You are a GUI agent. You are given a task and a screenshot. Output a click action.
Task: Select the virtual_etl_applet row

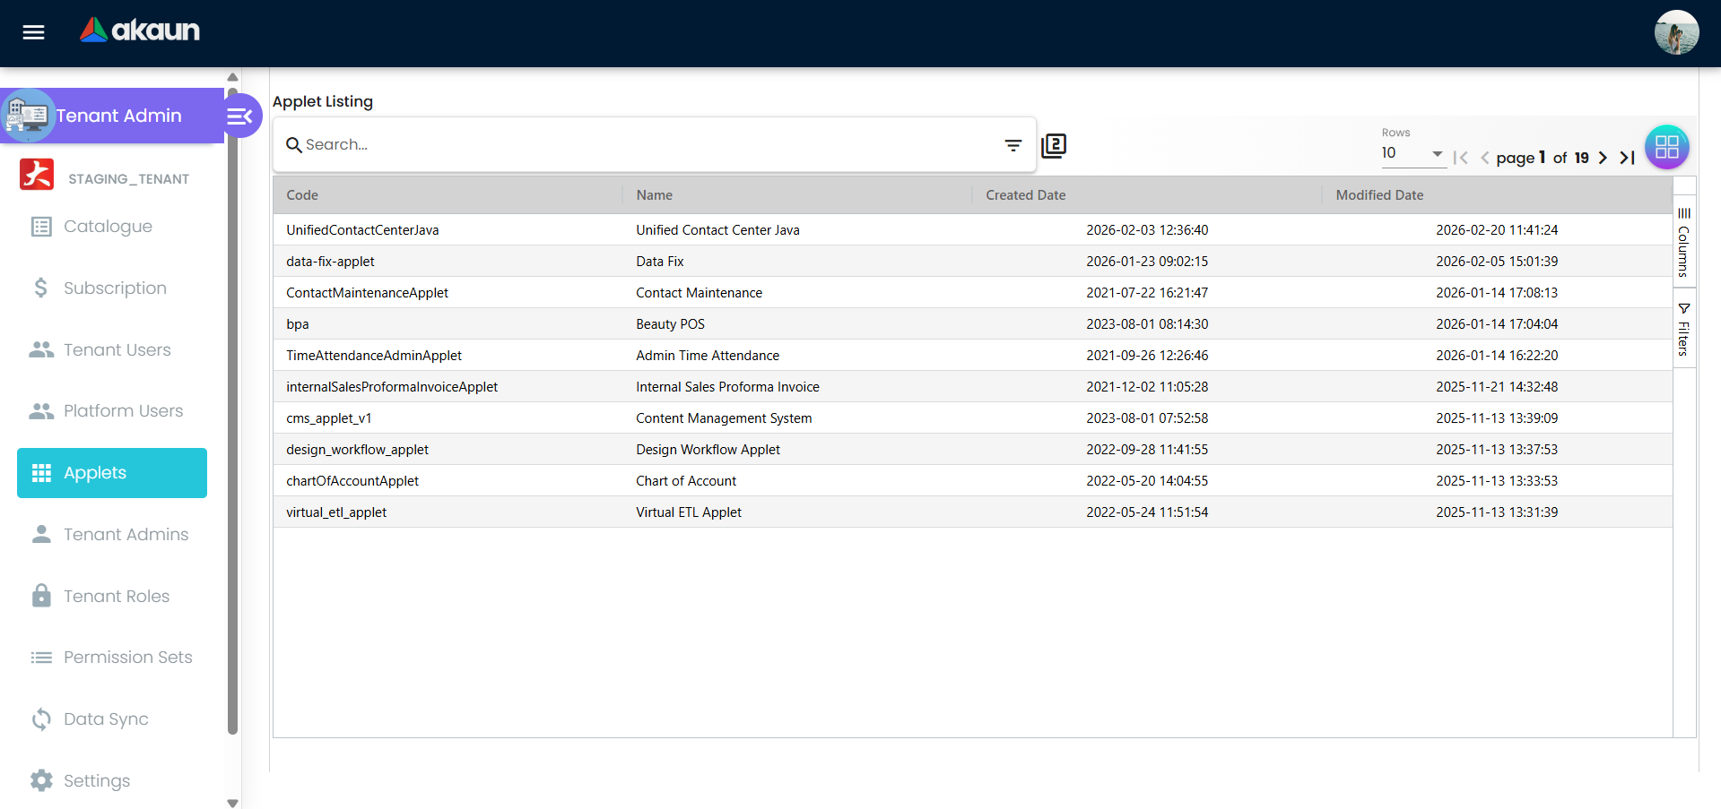973,512
